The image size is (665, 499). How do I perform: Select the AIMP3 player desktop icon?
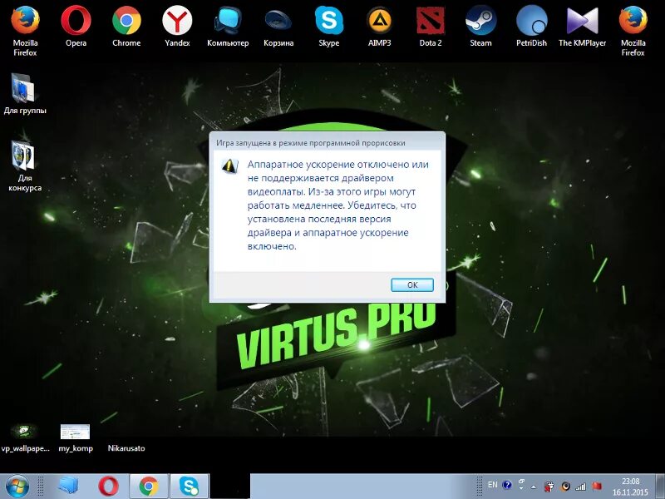379,27
